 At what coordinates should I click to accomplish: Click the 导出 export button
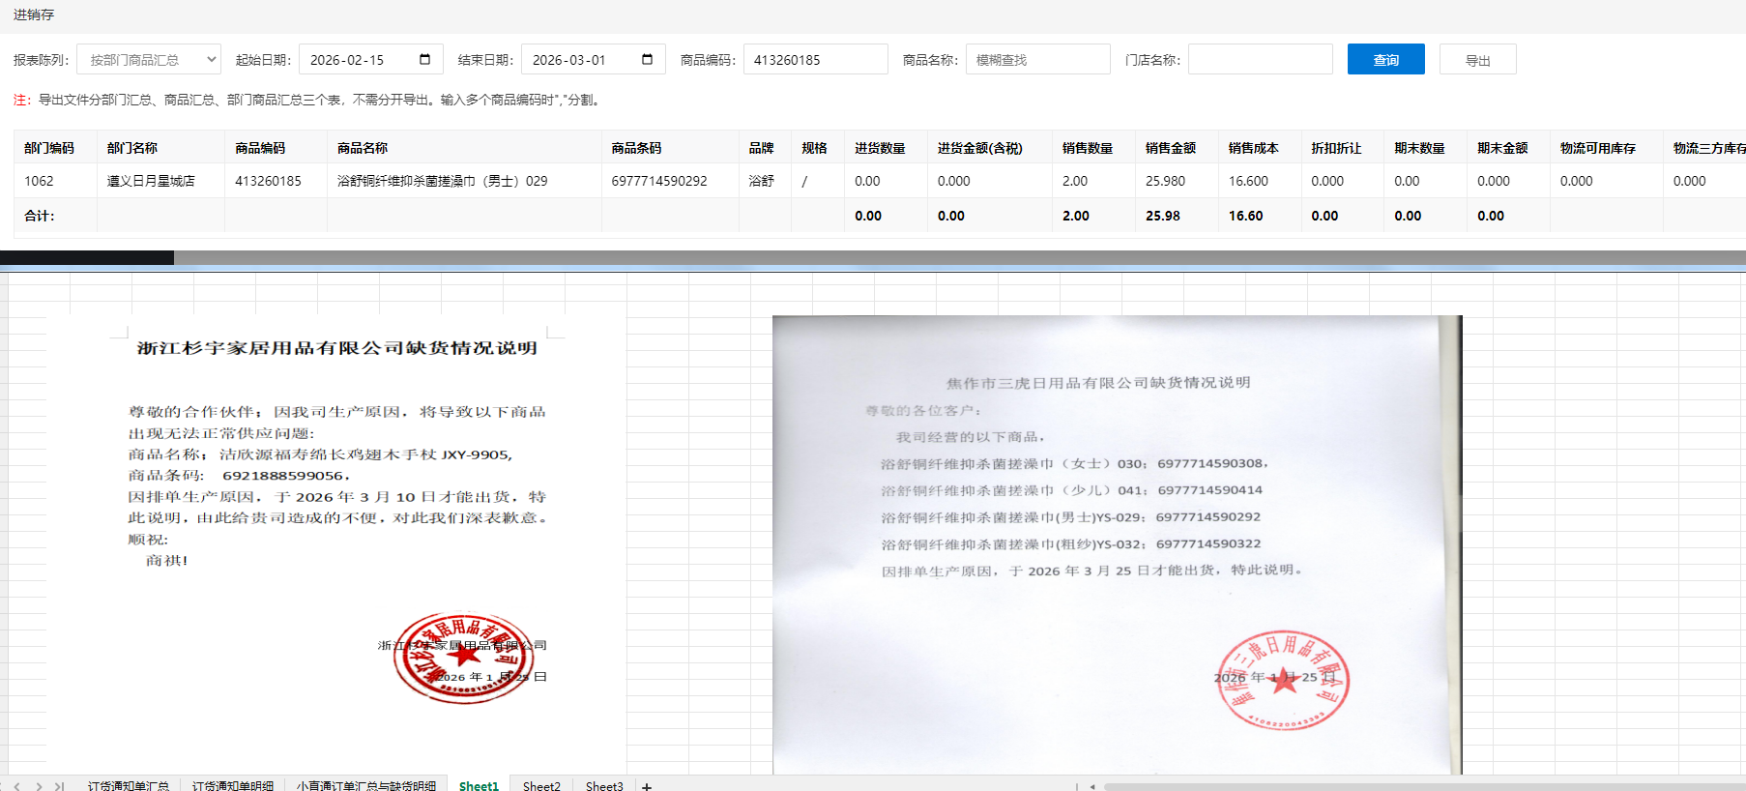point(1477,60)
